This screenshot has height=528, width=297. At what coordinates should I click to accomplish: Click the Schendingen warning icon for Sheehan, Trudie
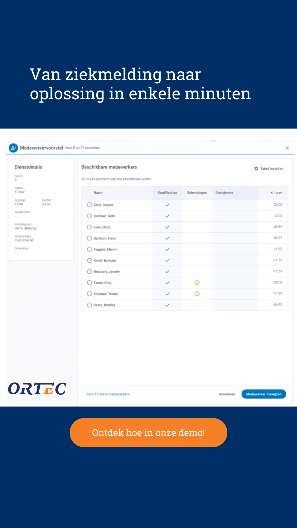[x=197, y=294]
